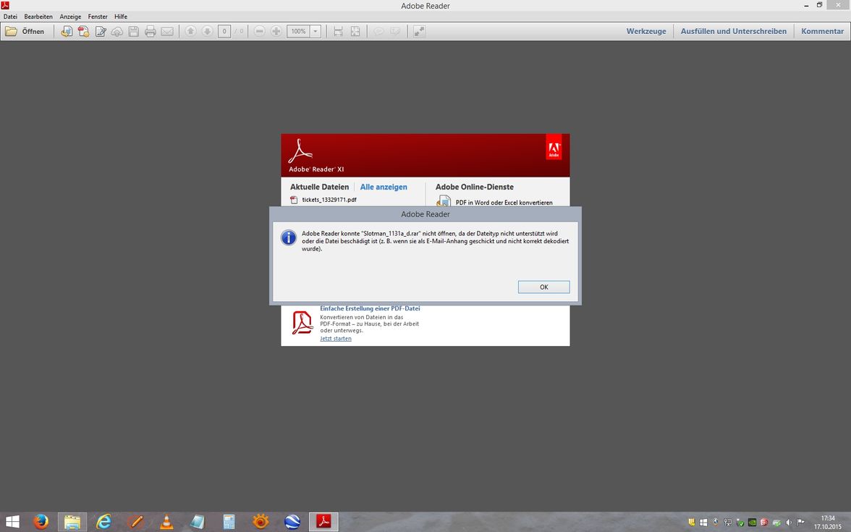
Task: Click the page number input field
Action: (x=224, y=31)
